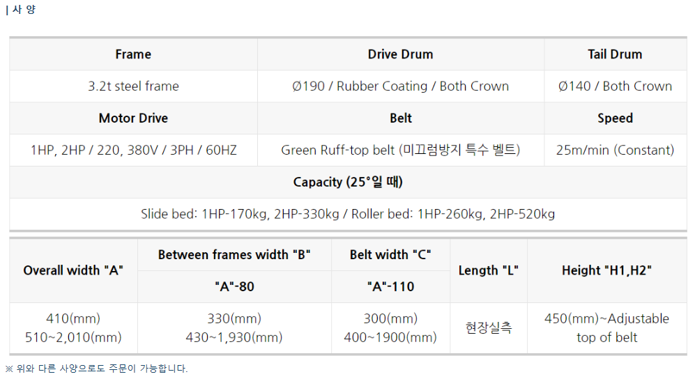Click the Green Ruff-top belt description
Image resolution: width=695 pixels, height=379 pixels.
(400, 150)
